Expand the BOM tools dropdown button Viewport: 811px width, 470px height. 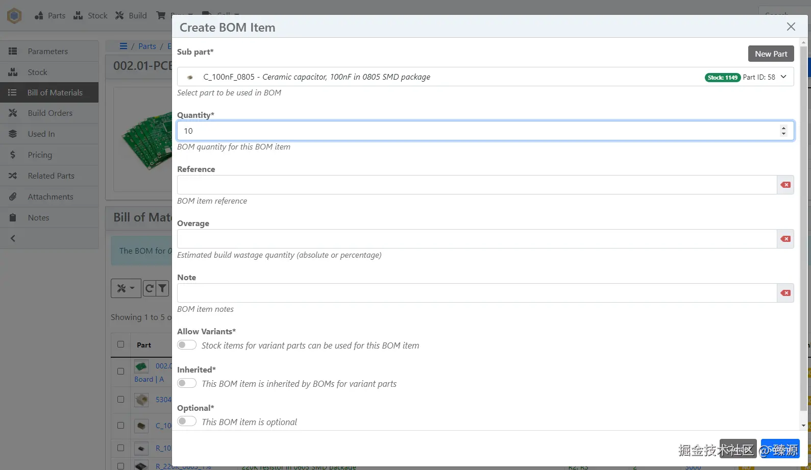[126, 289]
